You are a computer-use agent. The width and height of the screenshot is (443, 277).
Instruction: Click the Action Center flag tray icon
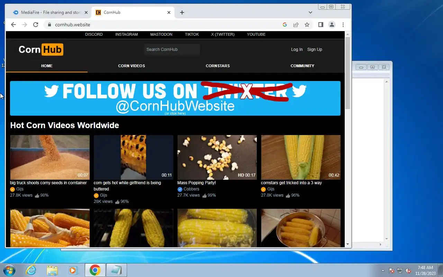(x=391, y=270)
